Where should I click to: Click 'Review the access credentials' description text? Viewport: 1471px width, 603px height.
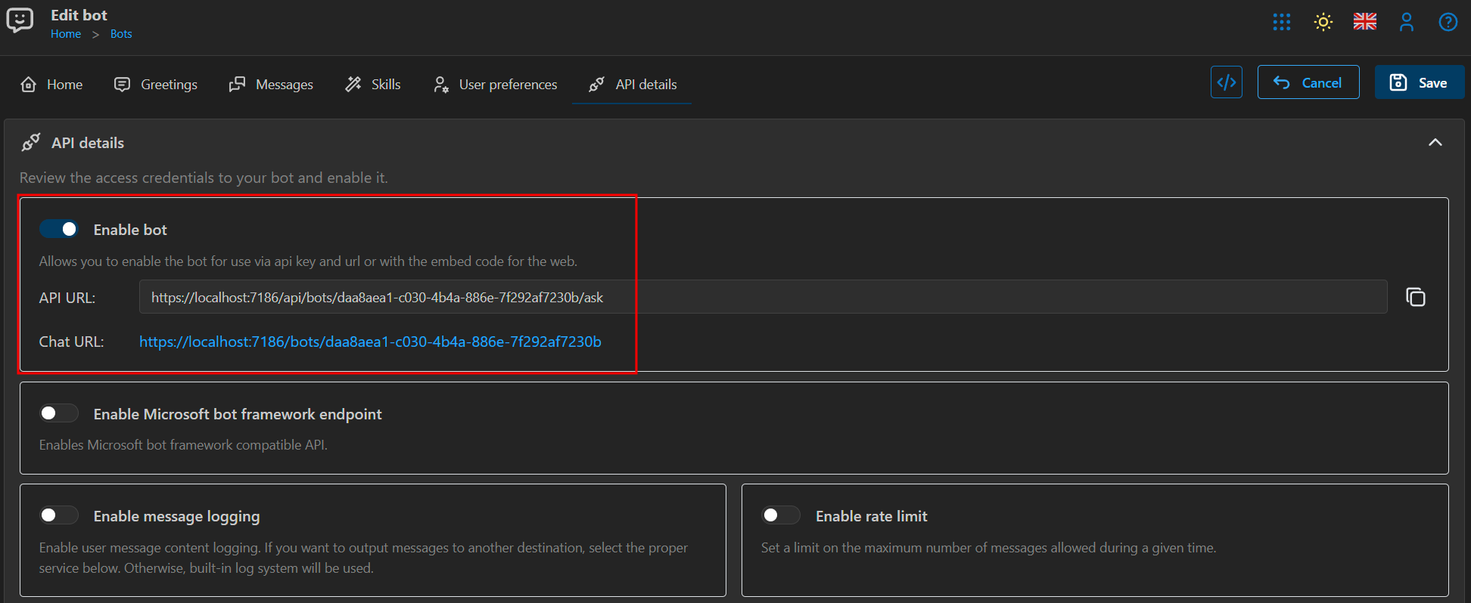[x=204, y=178]
